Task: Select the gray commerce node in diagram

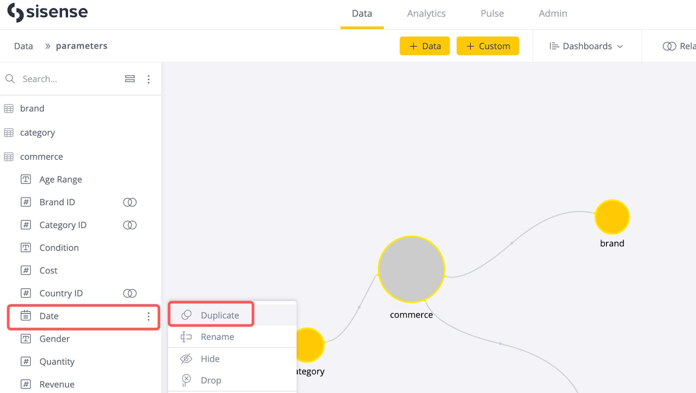Action: point(411,269)
